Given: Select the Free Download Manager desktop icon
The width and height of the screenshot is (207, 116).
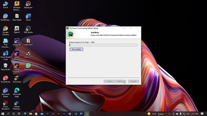Looking at the screenshot, I should click(5, 43).
